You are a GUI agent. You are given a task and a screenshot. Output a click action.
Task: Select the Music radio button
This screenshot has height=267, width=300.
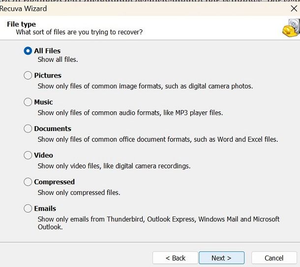tap(28, 102)
